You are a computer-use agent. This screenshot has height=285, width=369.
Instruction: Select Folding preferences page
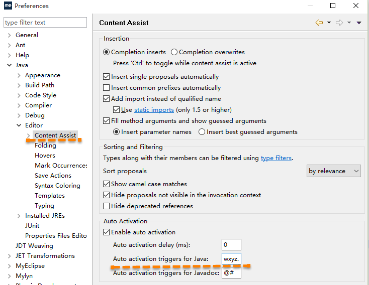[45, 146]
